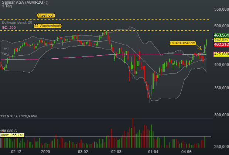This screenshot has height=155, width=229.
Task: Click the 02.12. date axis label
Action: pyautogui.click(x=17, y=152)
